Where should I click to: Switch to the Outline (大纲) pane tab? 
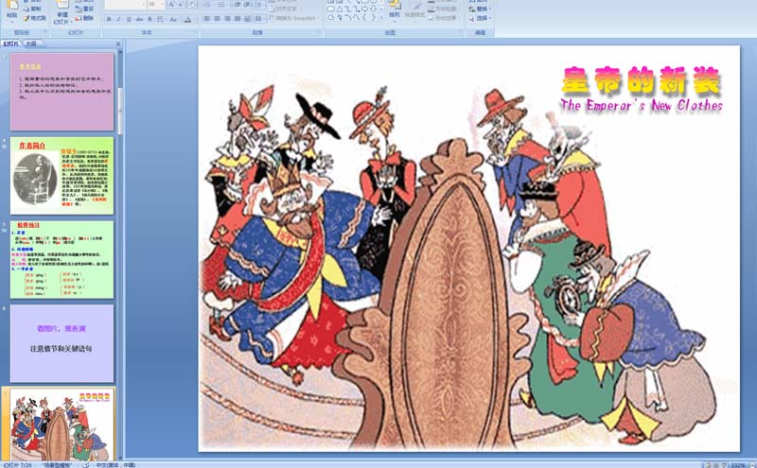pyautogui.click(x=31, y=43)
